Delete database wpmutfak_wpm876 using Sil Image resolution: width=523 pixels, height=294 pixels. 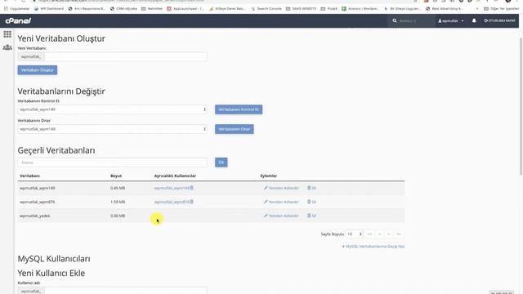(x=311, y=202)
